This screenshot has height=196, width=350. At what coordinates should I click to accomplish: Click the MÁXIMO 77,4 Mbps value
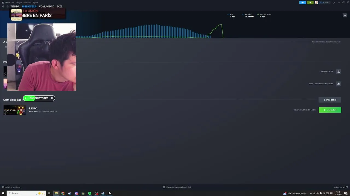249,17
